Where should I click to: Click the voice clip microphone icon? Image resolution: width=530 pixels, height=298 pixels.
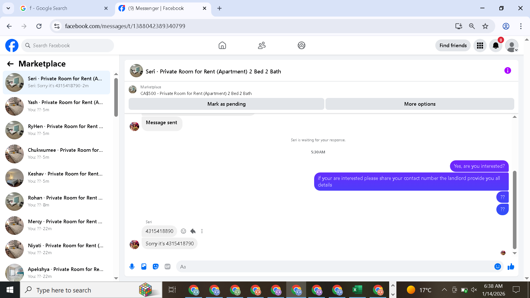coord(132,267)
